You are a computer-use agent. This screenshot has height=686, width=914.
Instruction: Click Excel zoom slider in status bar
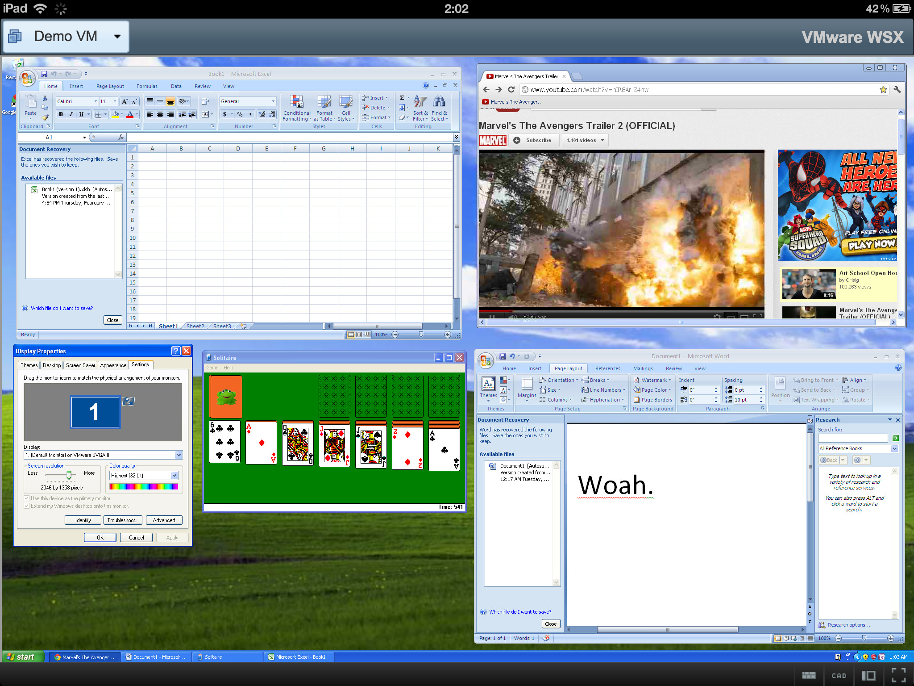pyautogui.click(x=421, y=335)
